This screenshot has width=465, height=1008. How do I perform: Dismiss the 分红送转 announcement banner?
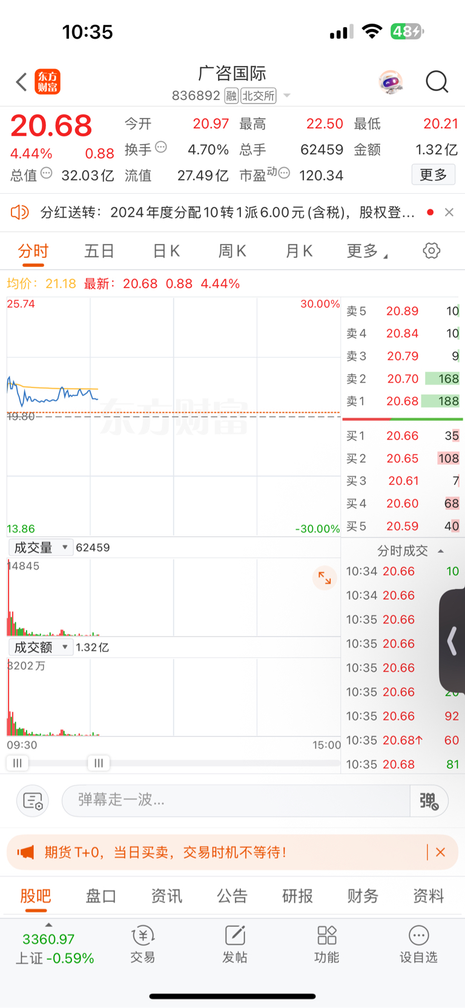[x=449, y=212]
